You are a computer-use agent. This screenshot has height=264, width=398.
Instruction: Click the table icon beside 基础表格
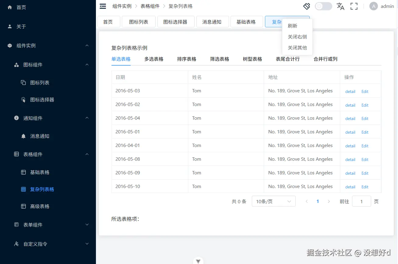point(23,172)
